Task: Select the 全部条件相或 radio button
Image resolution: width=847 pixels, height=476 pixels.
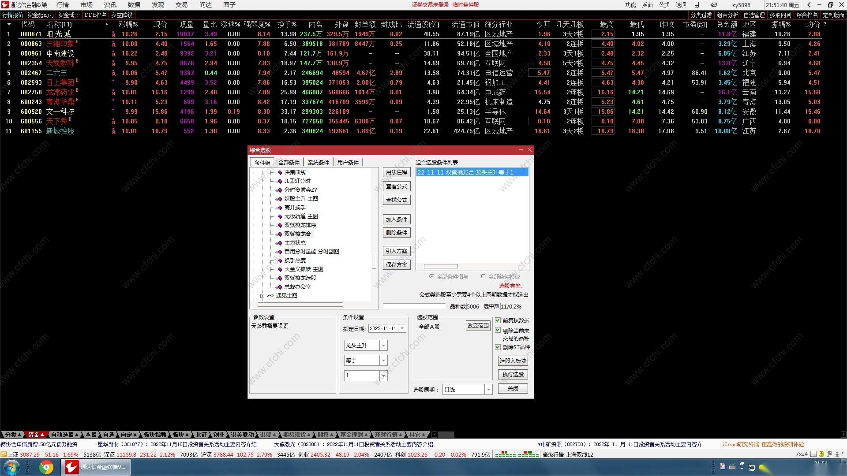Action: [x=483, y=276]
